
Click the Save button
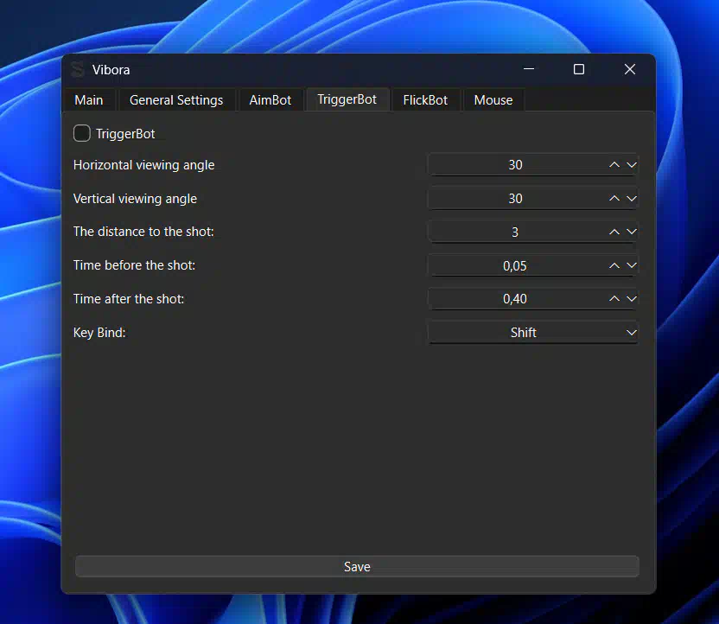coord(357,566)
